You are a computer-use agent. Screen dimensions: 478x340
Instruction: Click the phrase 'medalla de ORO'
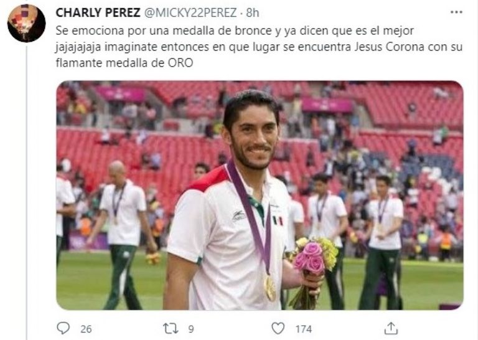149,63
